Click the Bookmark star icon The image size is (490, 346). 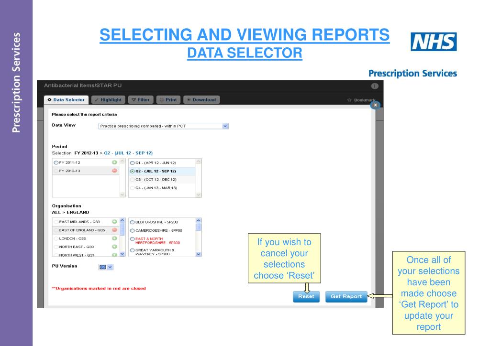click(349, 100)
